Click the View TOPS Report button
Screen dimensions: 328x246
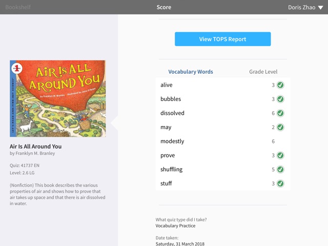pyautogui.click(x=222, y=39)
